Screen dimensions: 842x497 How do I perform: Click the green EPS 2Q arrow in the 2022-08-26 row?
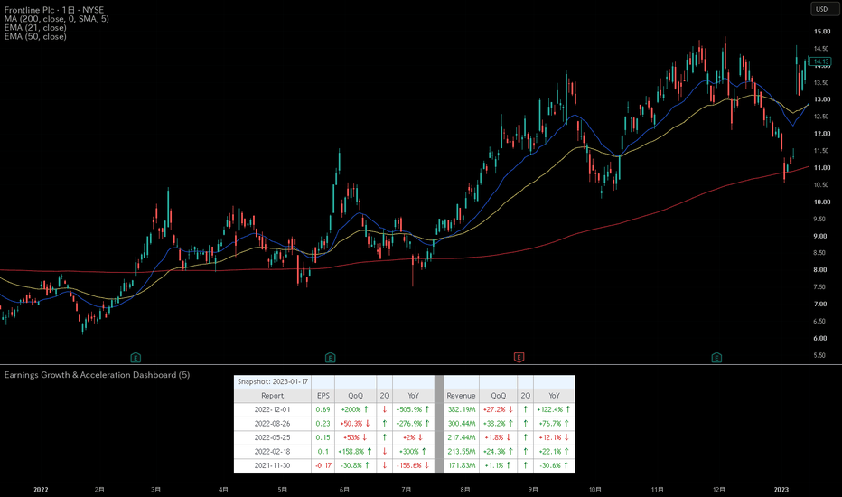pos(385,424)
